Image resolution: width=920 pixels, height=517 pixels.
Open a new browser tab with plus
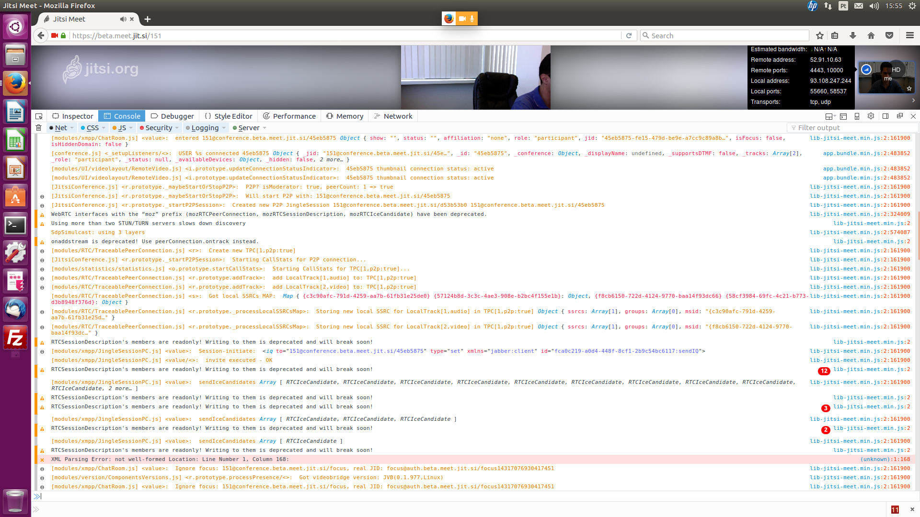(148, 19)
